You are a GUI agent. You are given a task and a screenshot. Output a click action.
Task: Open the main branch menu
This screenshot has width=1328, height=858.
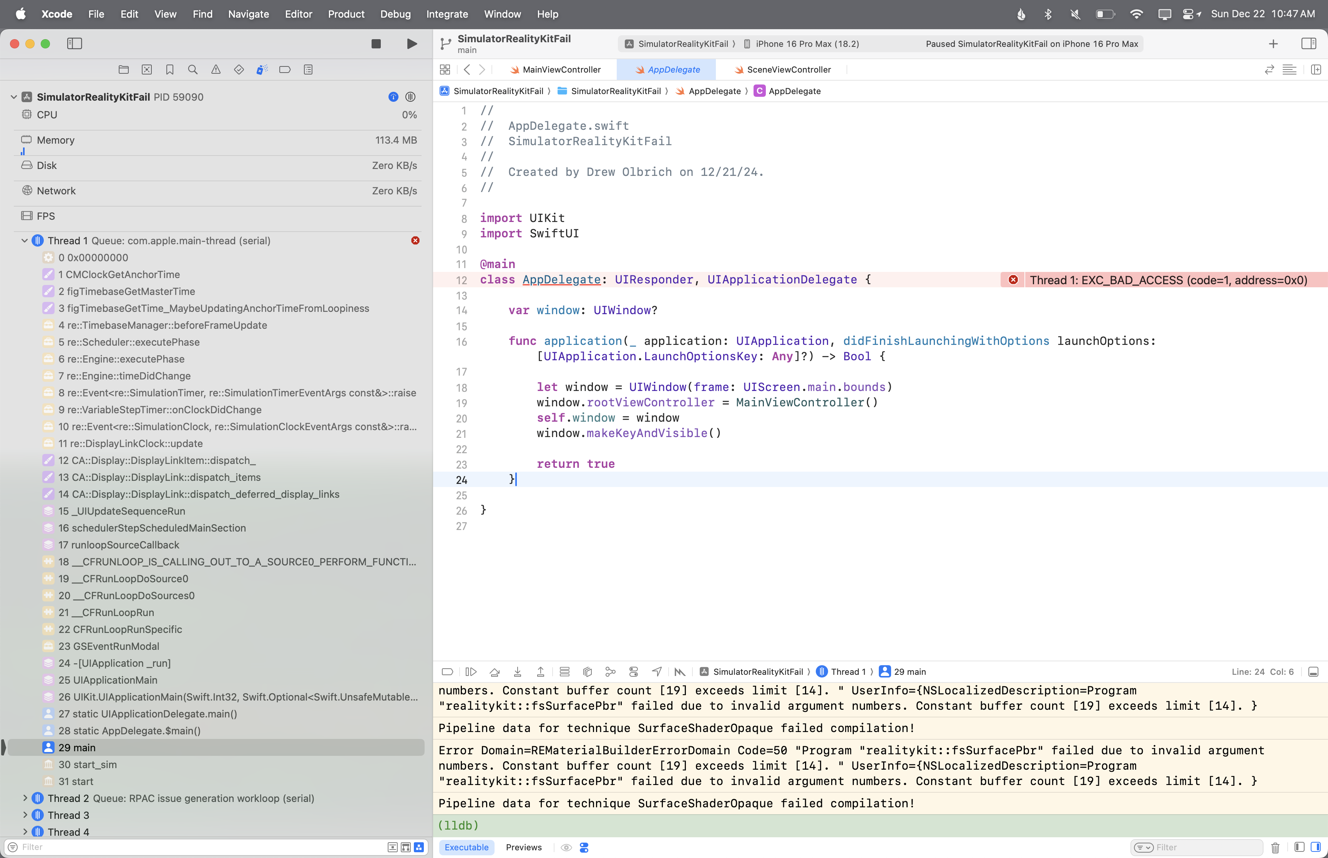click(x=467, y=50)
